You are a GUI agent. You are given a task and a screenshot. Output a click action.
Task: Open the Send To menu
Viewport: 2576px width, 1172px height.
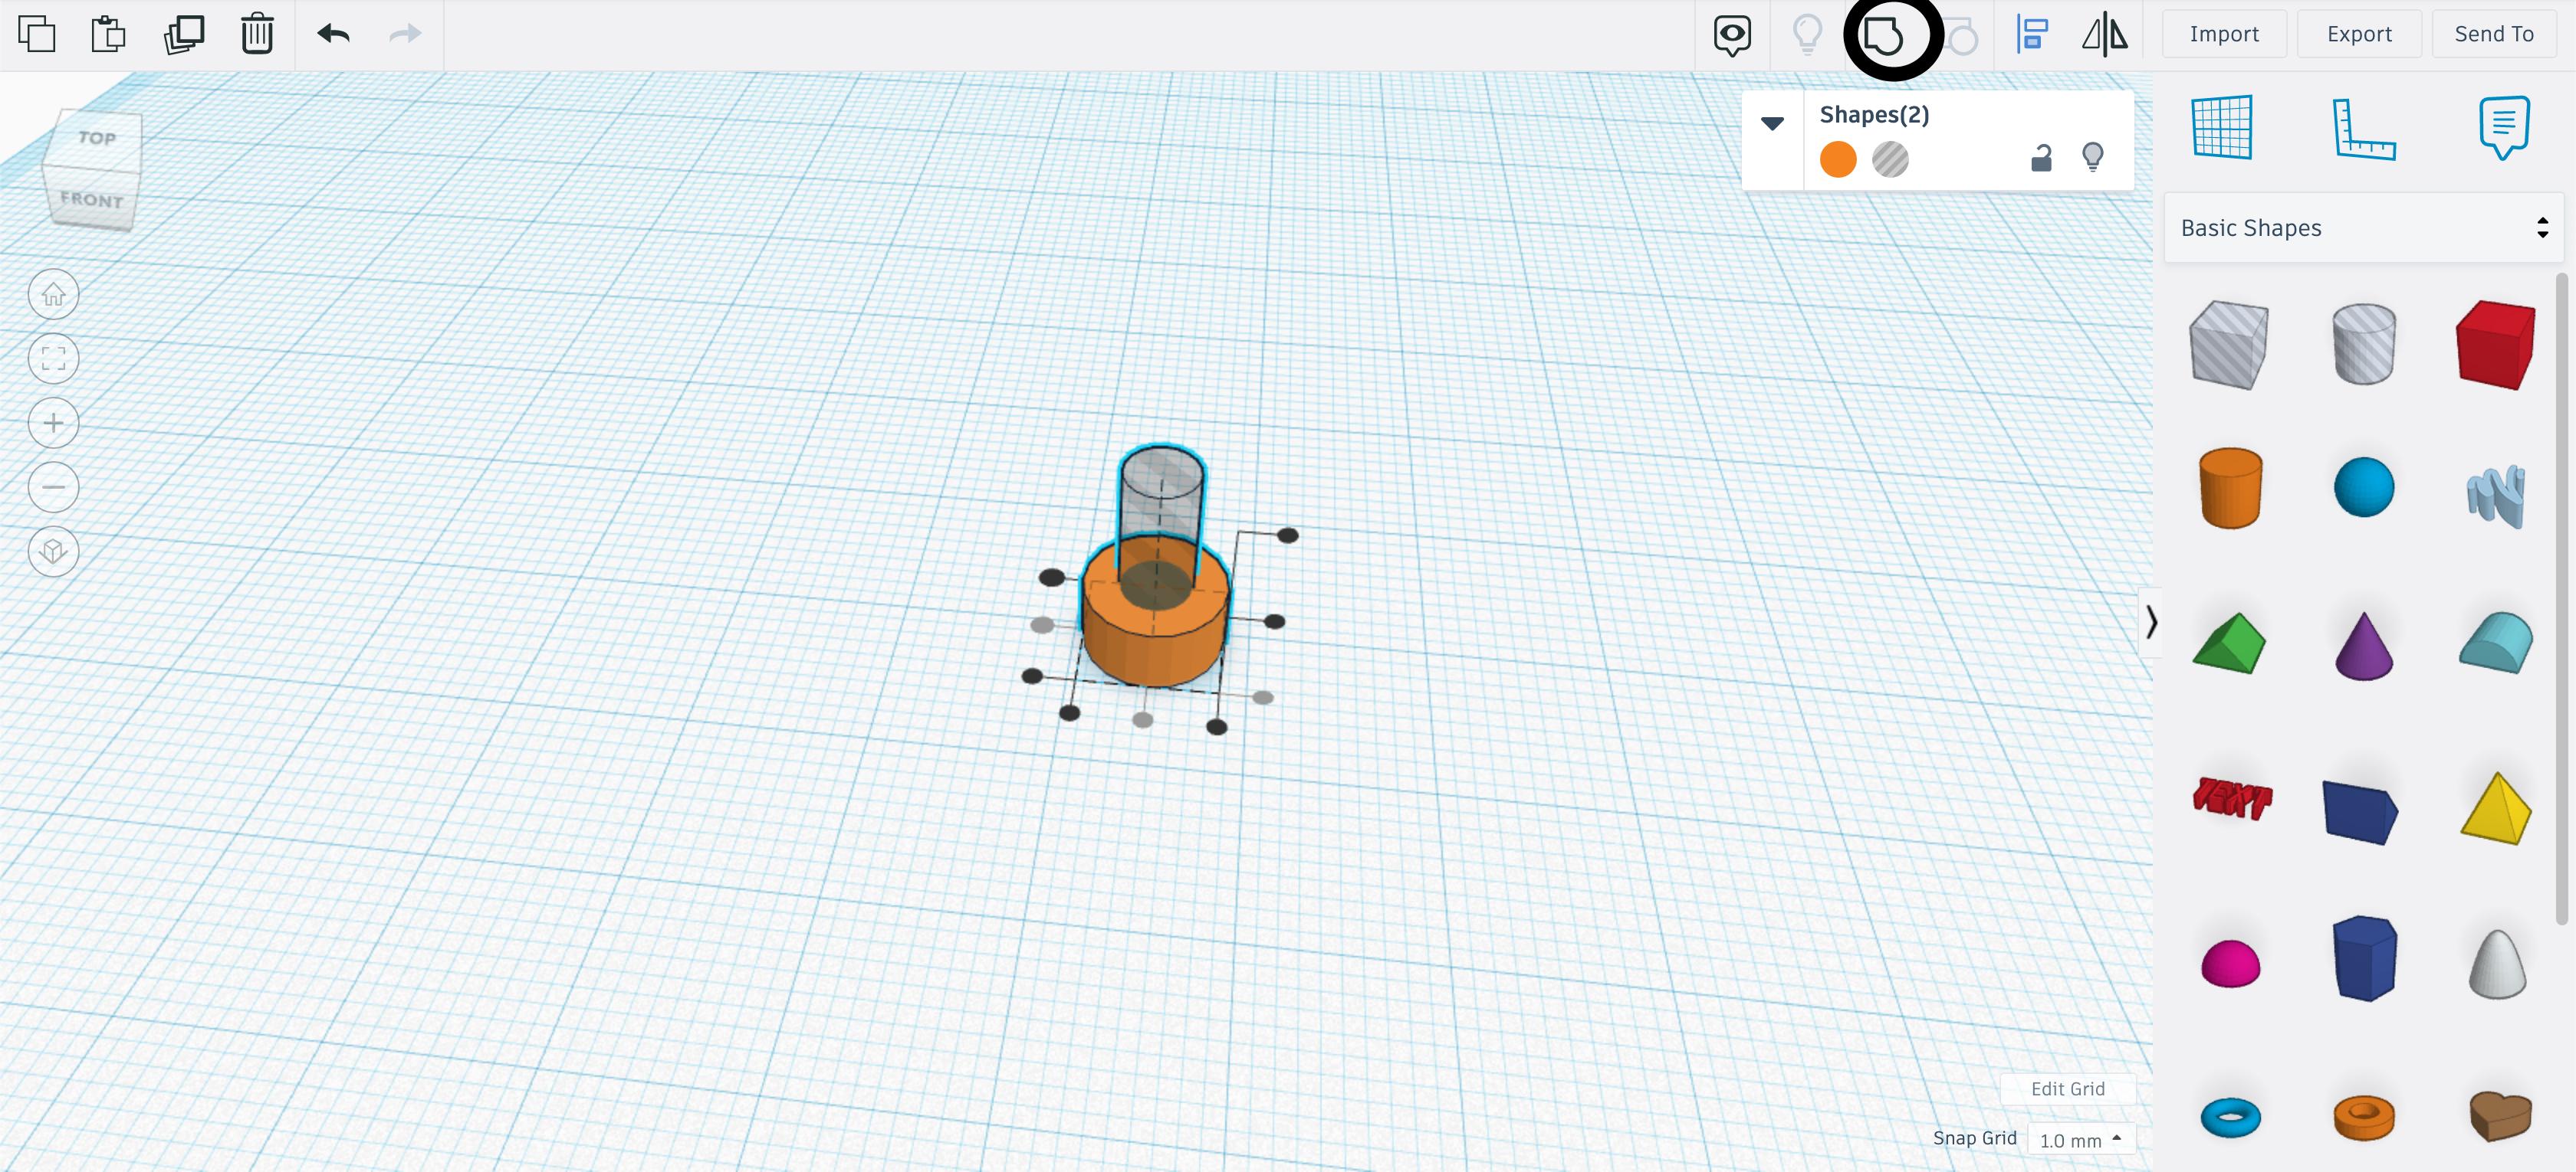pyautogui.click(x=2494, y=34)
